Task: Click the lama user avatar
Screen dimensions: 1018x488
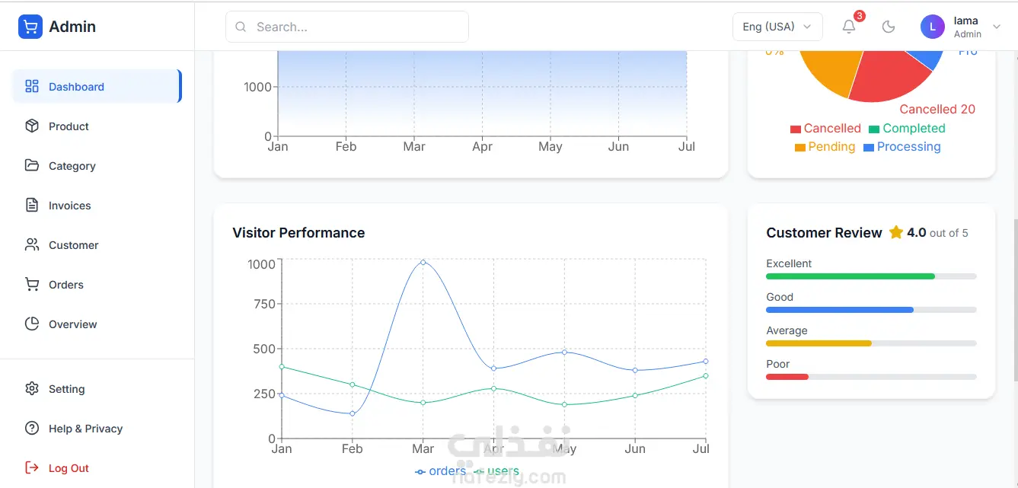Action: pyautogui.click(x=933, y=27)
